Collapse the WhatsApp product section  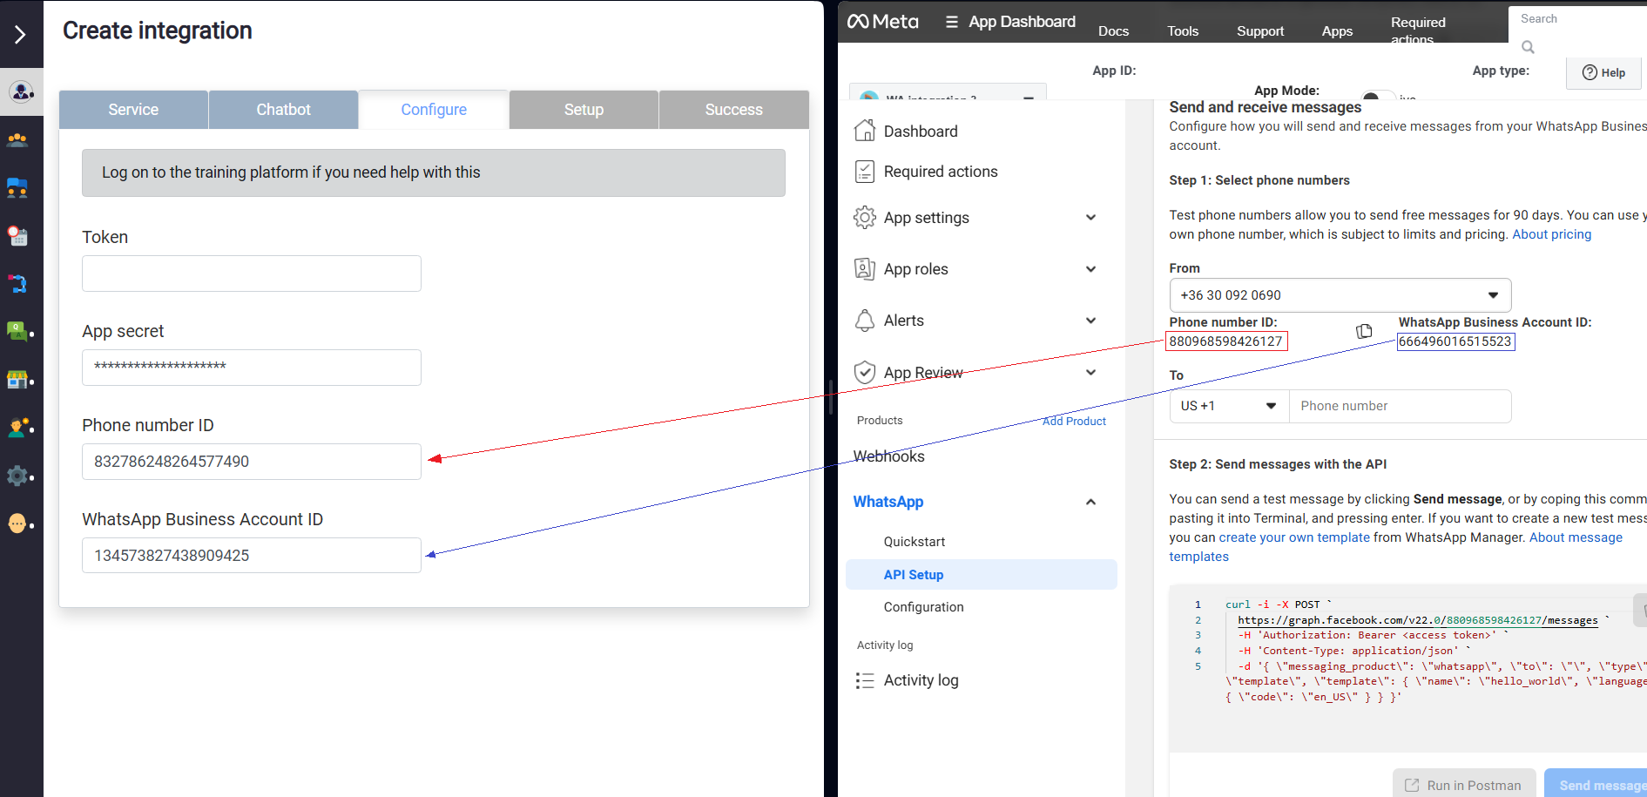pos(1090,502)
